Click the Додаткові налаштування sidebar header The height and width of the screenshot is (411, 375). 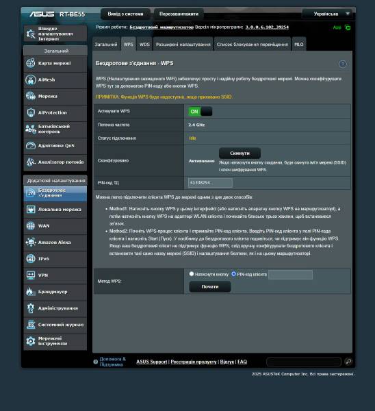55,180
